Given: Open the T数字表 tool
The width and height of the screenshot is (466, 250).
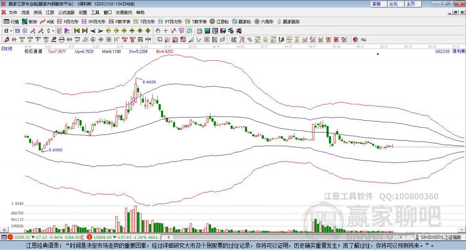Looking at the screenshot, I should click(196, 22).
